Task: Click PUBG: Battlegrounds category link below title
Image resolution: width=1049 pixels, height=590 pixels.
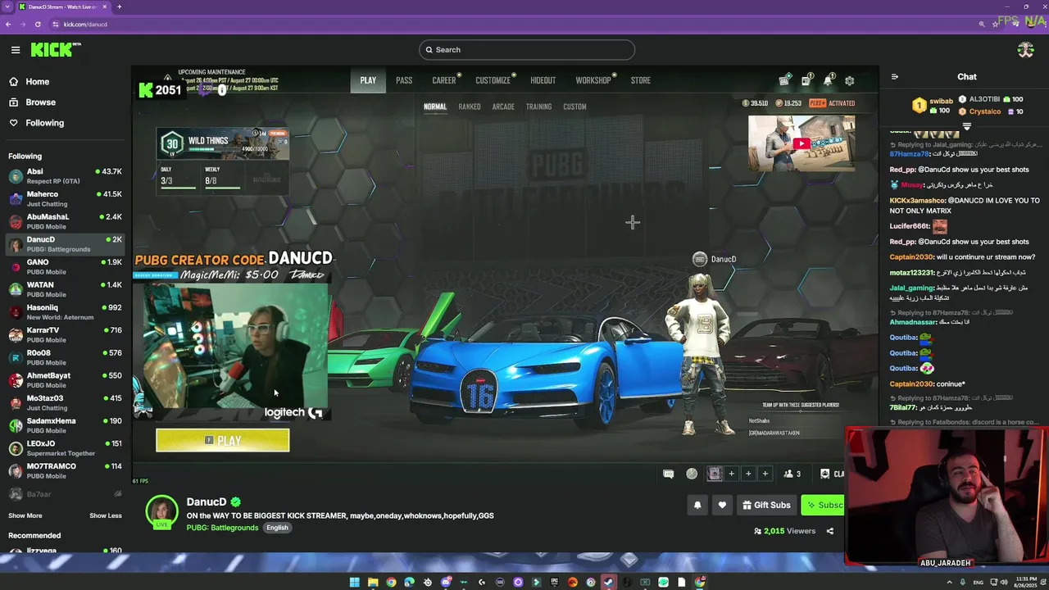Action: 222,528
